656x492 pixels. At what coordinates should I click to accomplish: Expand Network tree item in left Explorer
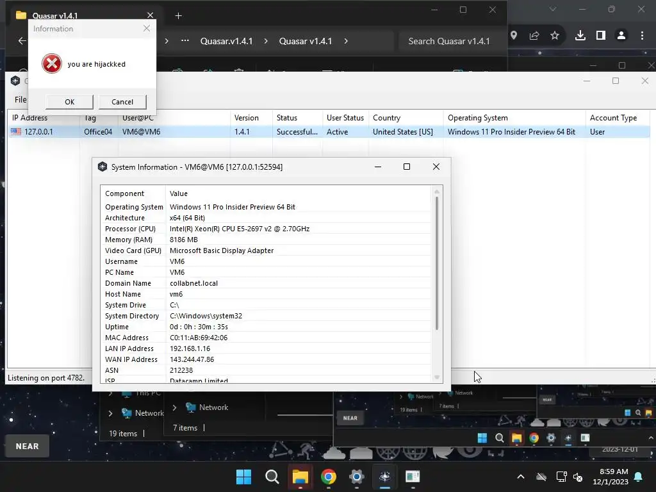click(x=110, y=413)
